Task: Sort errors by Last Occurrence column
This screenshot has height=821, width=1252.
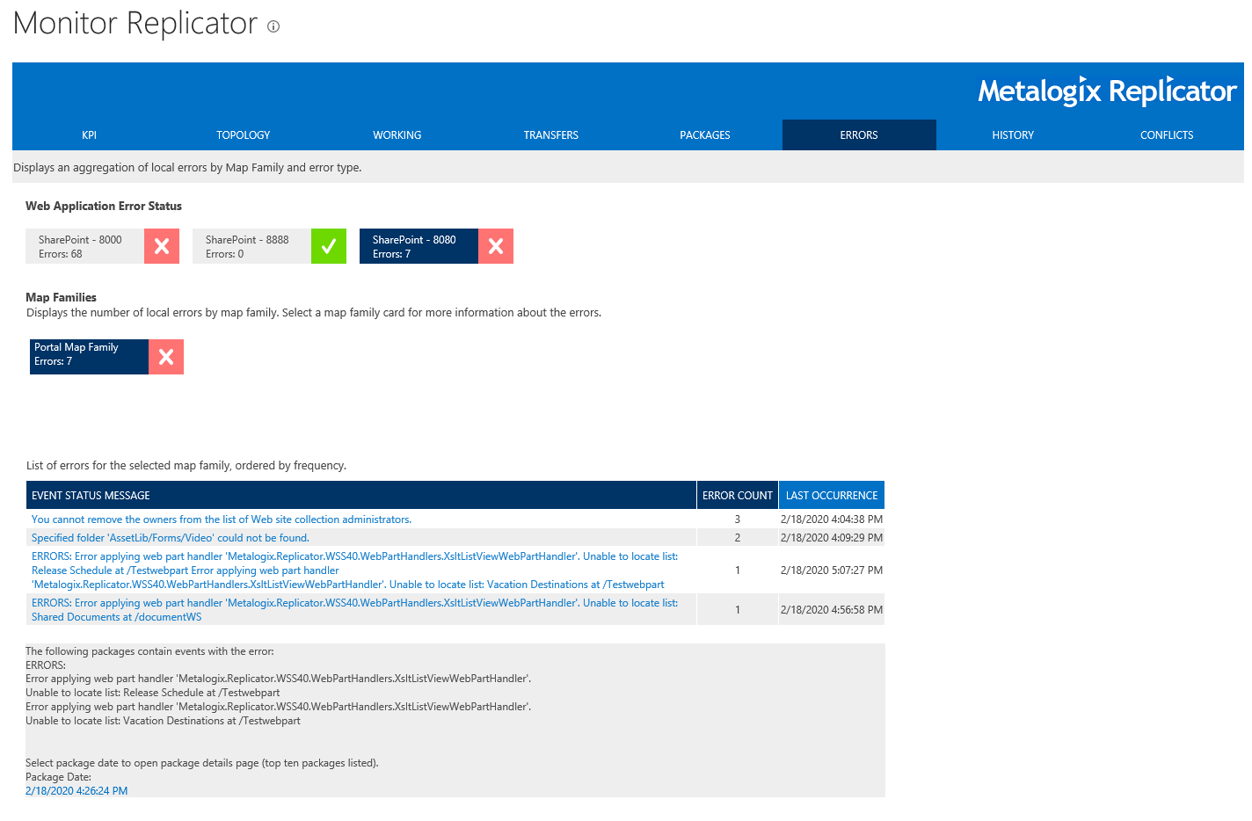Action: pos(830,495)
